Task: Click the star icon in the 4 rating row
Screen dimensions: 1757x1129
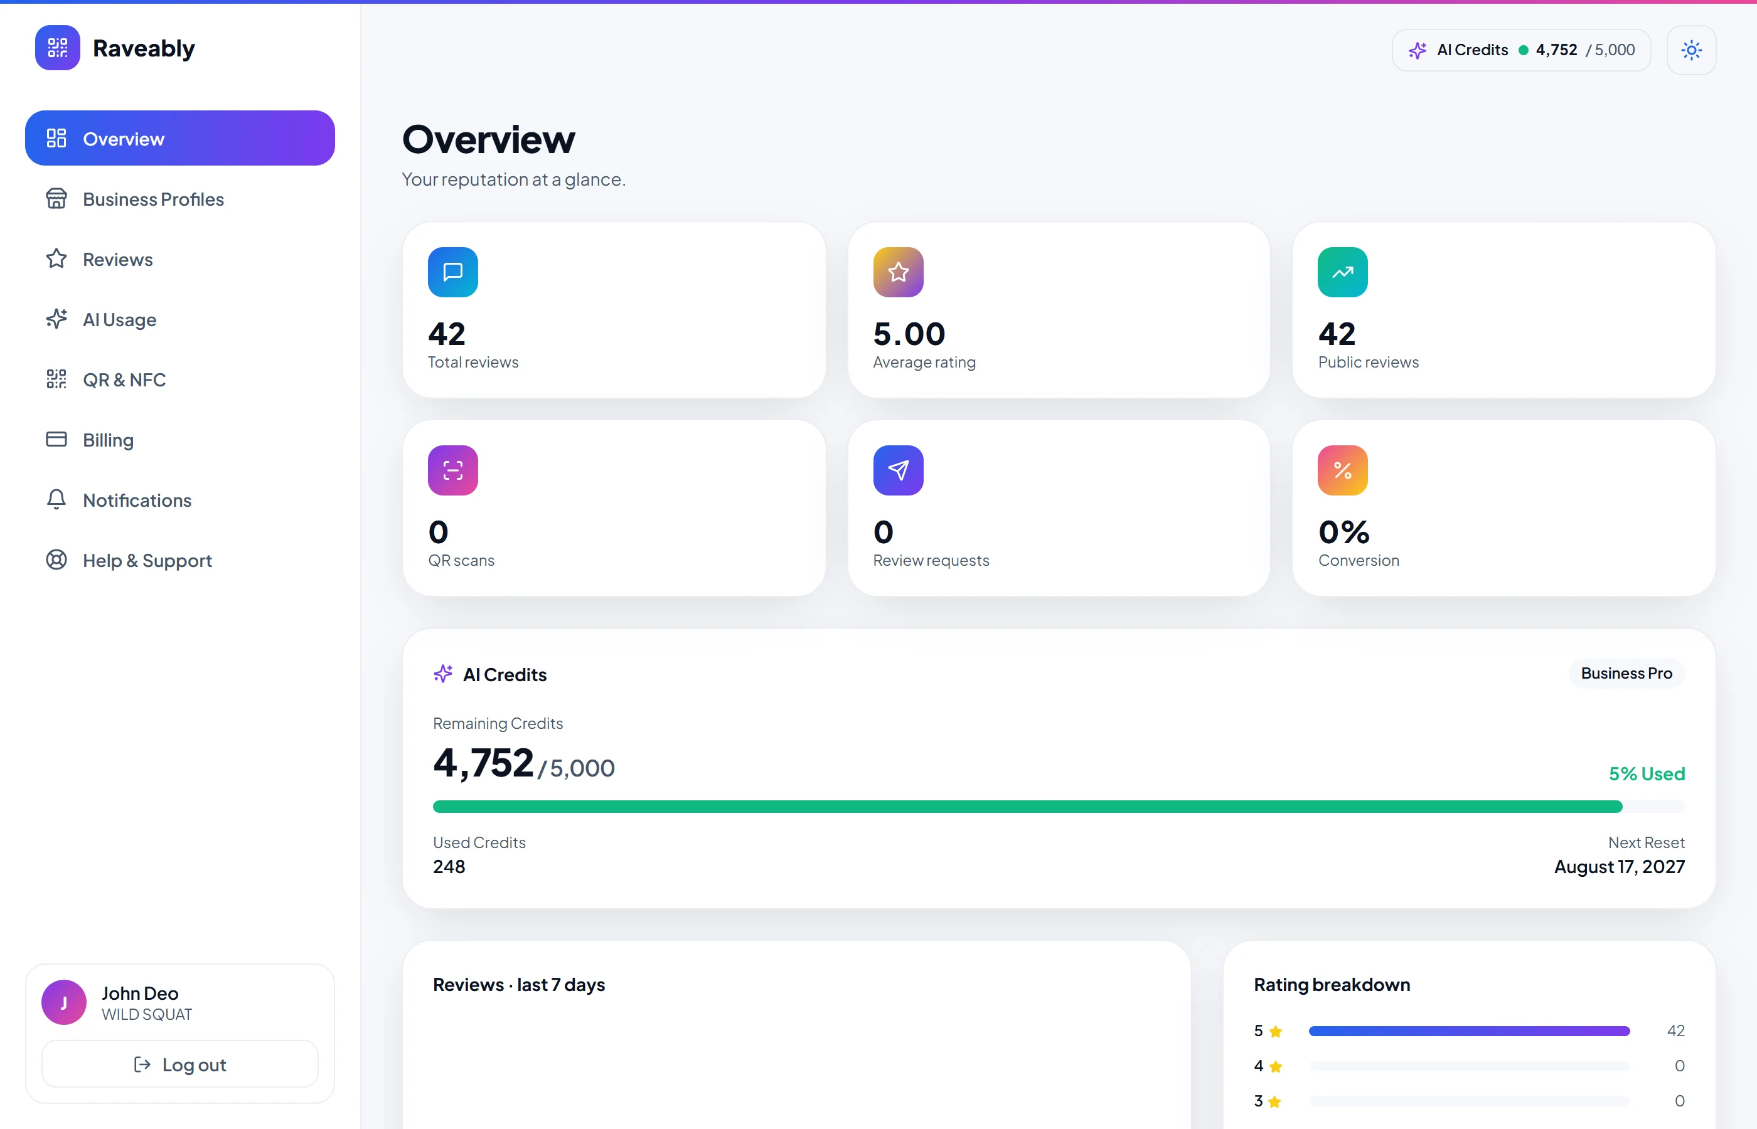Action: tap(1275, 1067)
